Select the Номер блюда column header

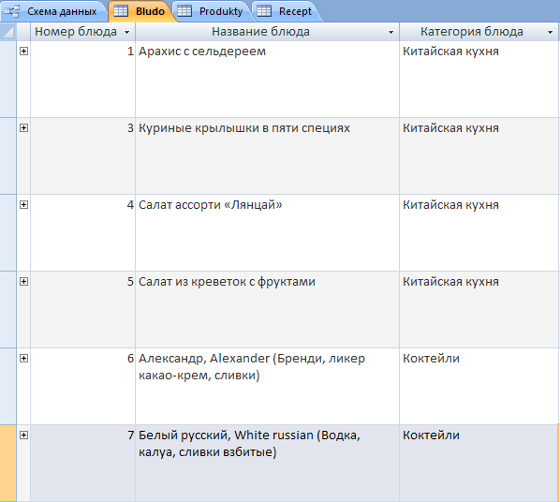pos(82,32)
